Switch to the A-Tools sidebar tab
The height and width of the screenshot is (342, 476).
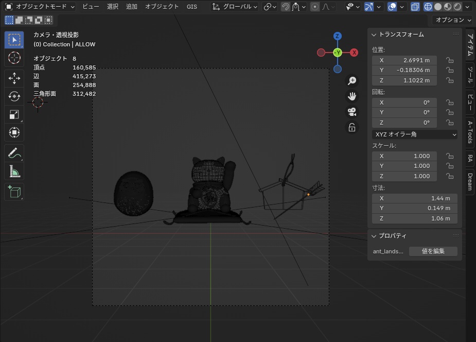point(470,132)
